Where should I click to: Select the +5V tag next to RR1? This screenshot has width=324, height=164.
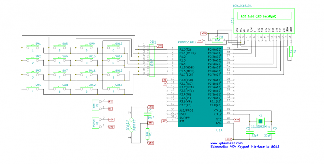point(160,46)
